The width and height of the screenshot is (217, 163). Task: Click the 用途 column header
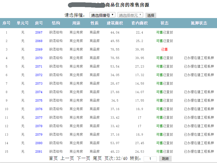[x=76, y=23]
